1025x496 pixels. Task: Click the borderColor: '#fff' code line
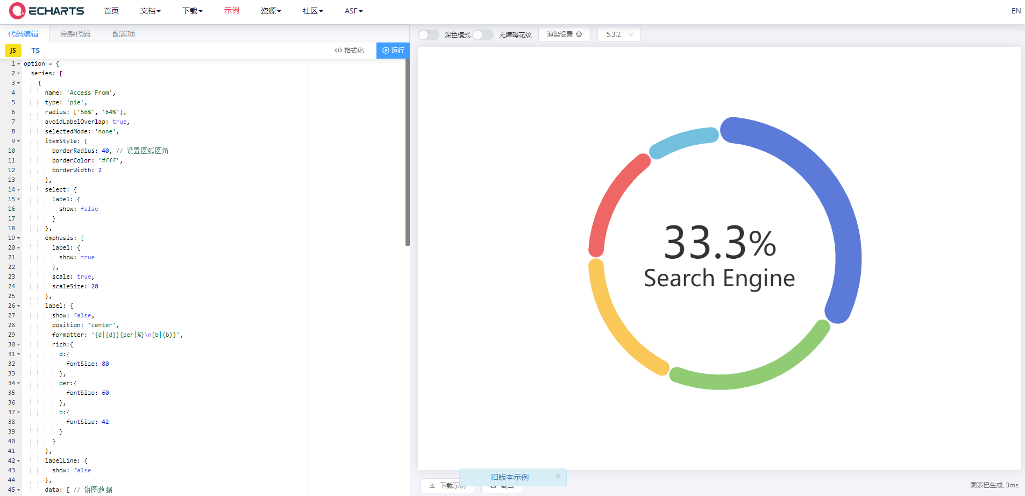(x=87, y=160)
